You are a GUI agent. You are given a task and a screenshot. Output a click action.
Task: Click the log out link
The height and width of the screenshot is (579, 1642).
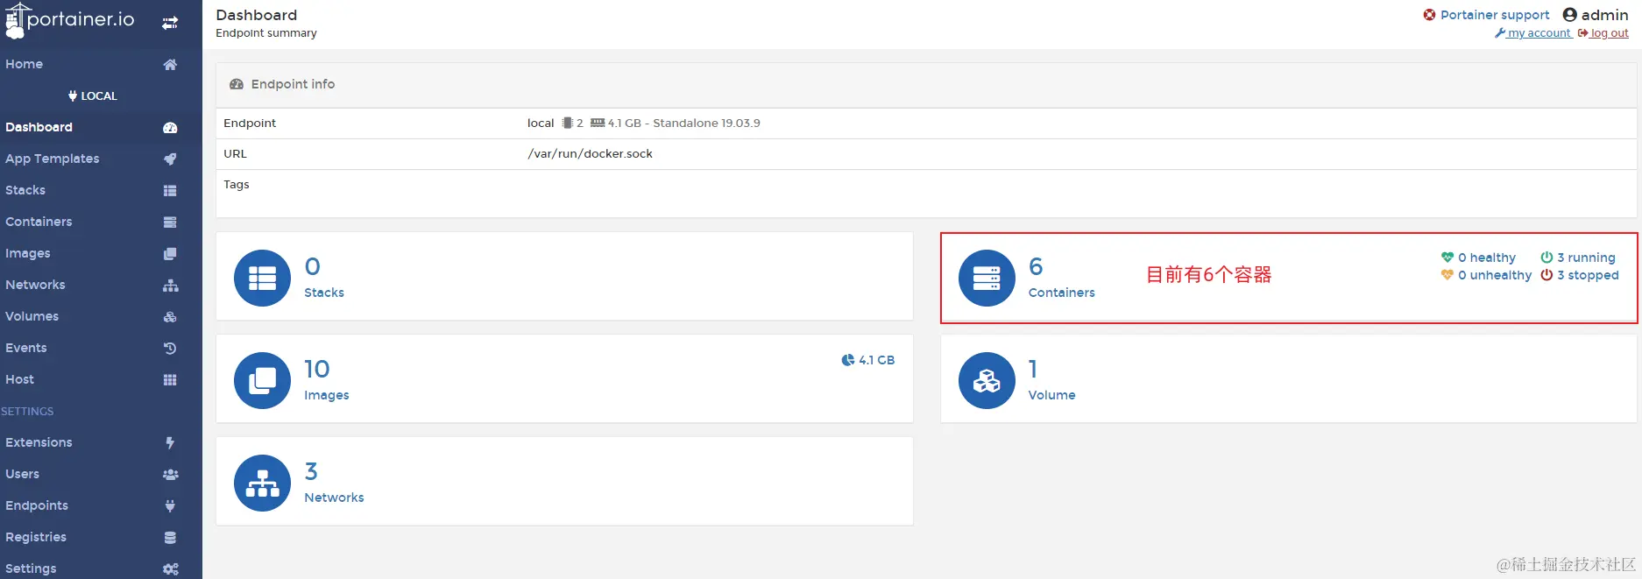(x=1603, y=33)
